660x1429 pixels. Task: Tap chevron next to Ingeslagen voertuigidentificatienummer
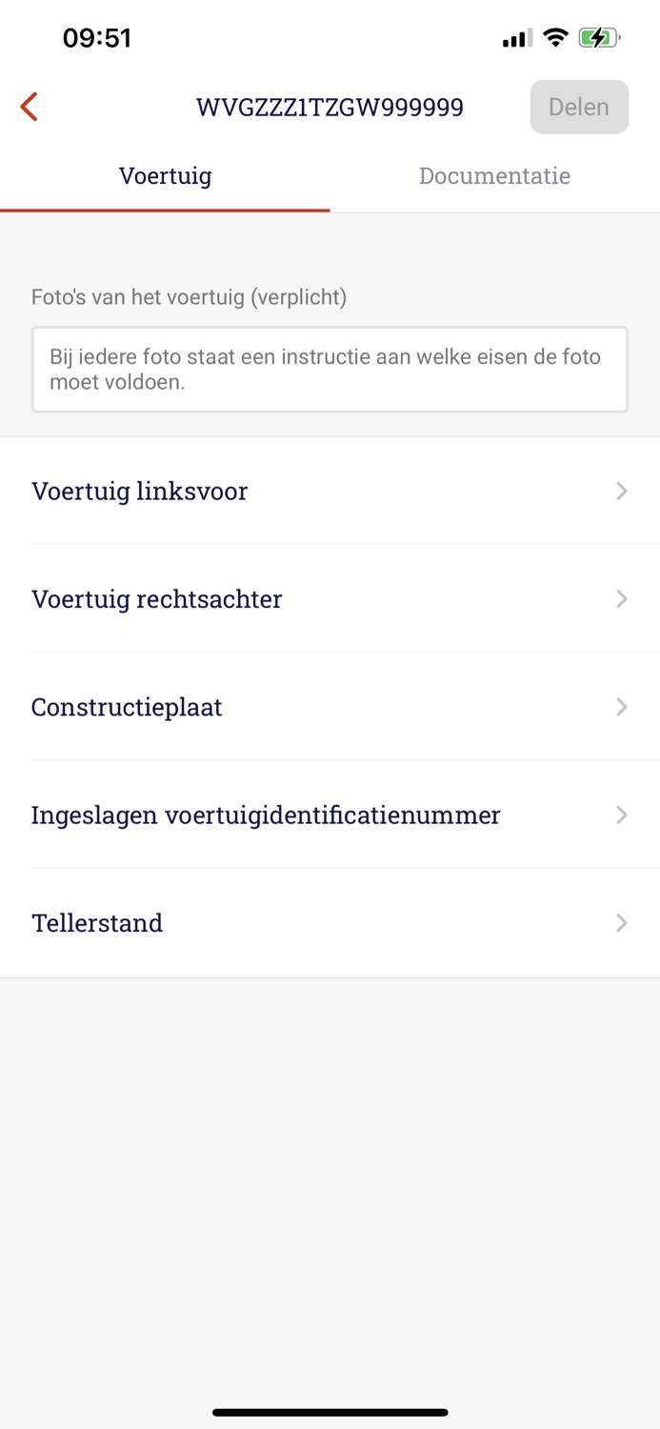point(622,815)
